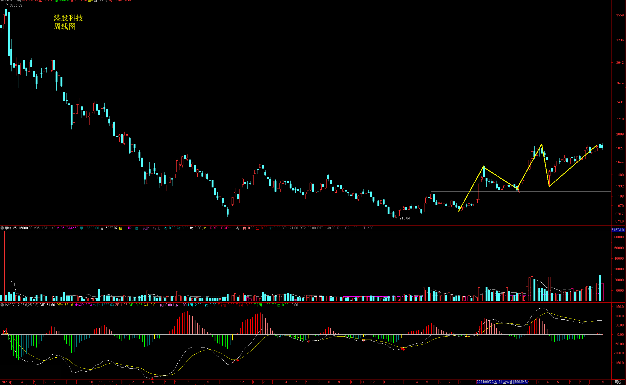Click the 周线图 chart annotation
Screen dimensions: 626x385
point(65,27)
